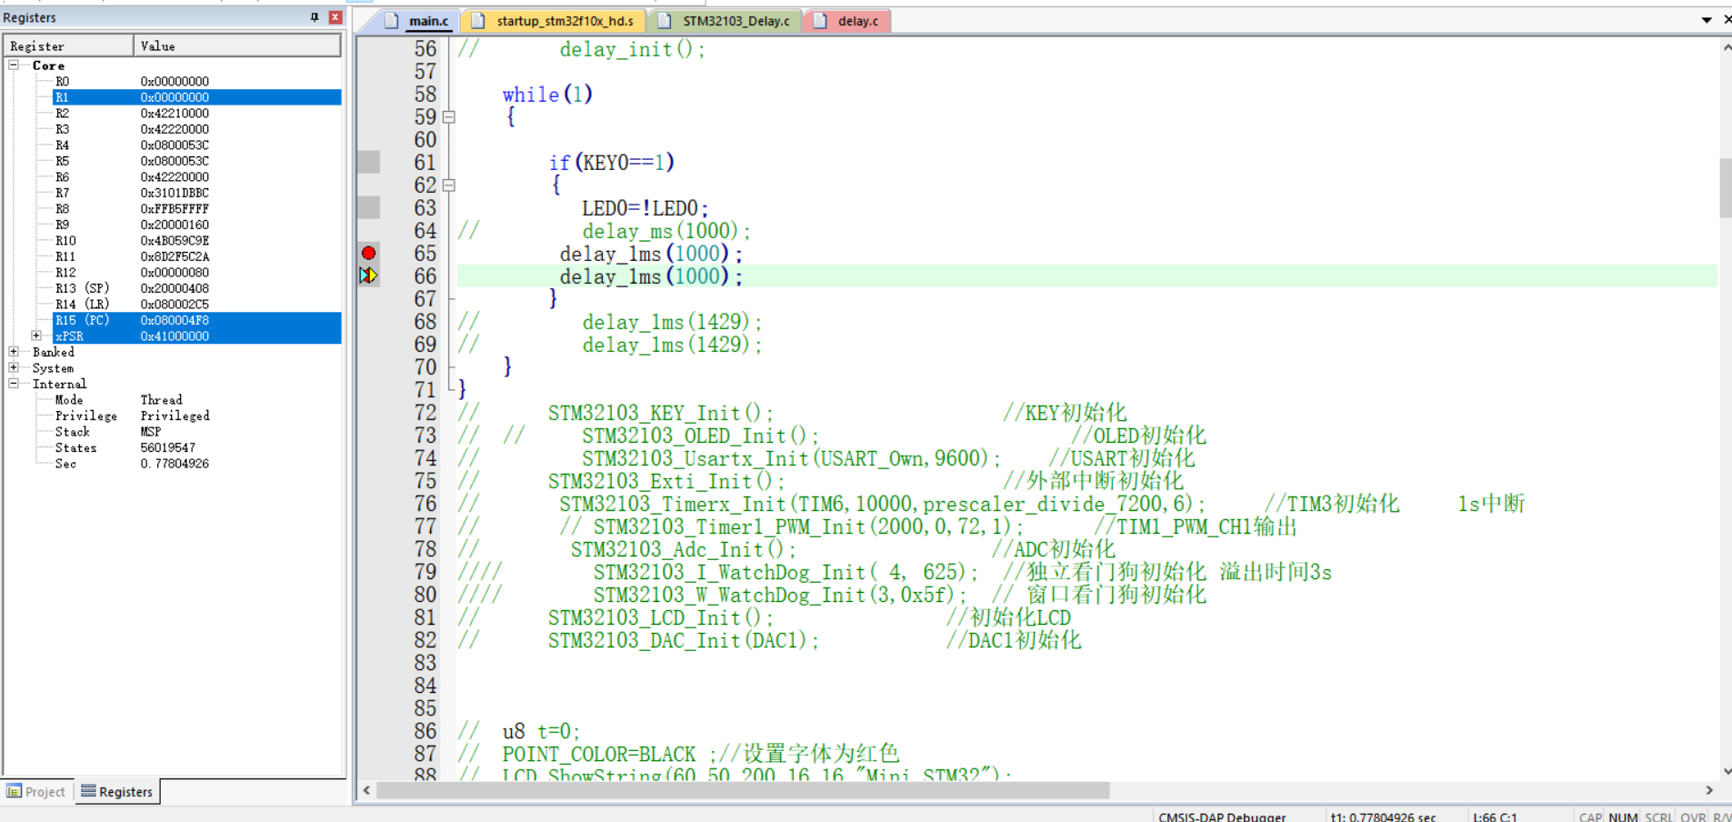Click the delay.c tab file icon

(820, 21)
